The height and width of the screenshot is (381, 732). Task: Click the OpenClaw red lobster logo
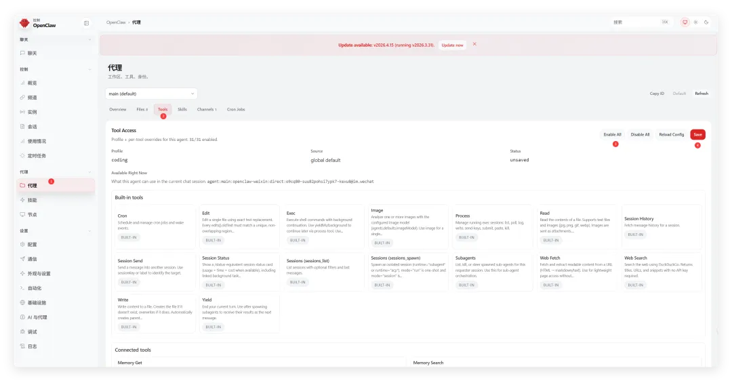click(24, 23)
